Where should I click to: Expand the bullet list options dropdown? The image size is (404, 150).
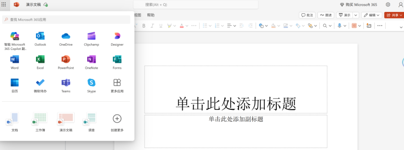[x=211, y=26]
